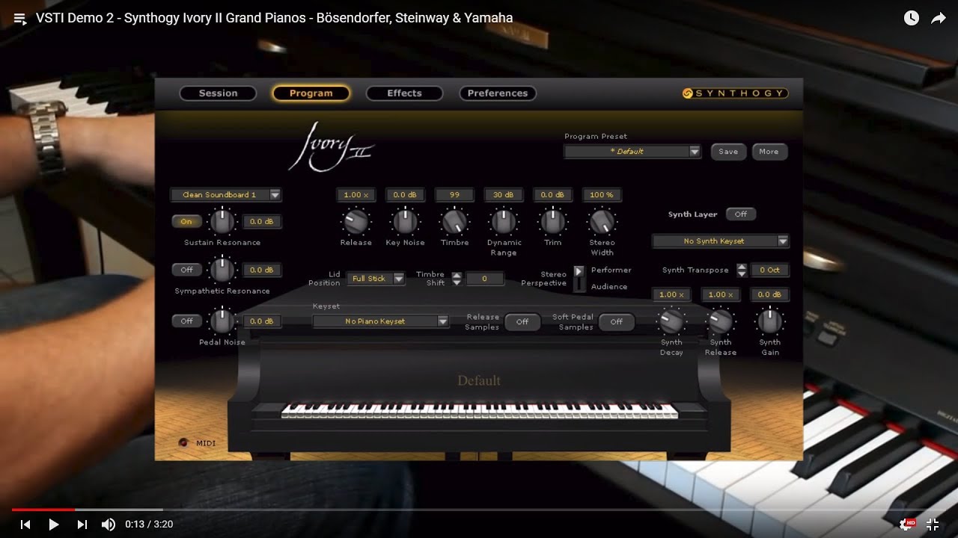The width and height of the screenshot is (958, 538).
Task: Toggle Soft Pedal Samples Off button
Action: [x=617, y=322]
